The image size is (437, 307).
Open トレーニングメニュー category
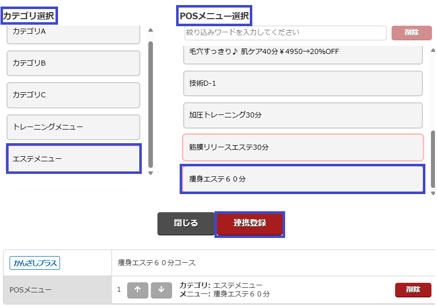click(x=73, y=127)
